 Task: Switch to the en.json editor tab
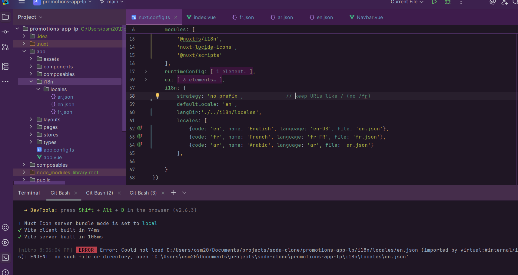321,17
